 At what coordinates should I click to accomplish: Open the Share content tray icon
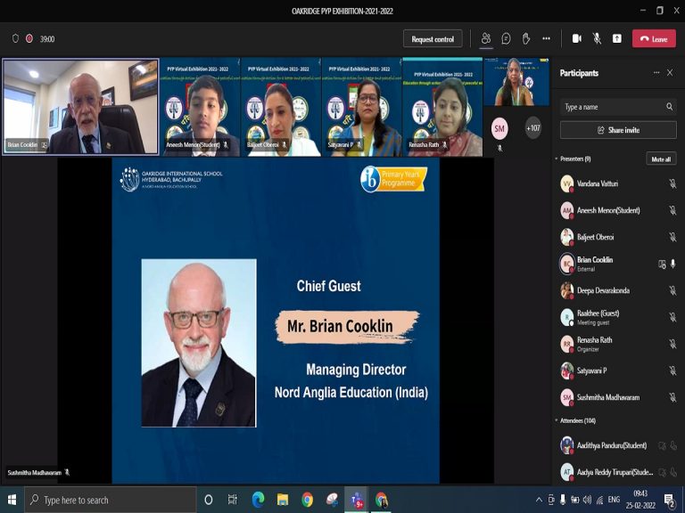[x=617, y=39]
